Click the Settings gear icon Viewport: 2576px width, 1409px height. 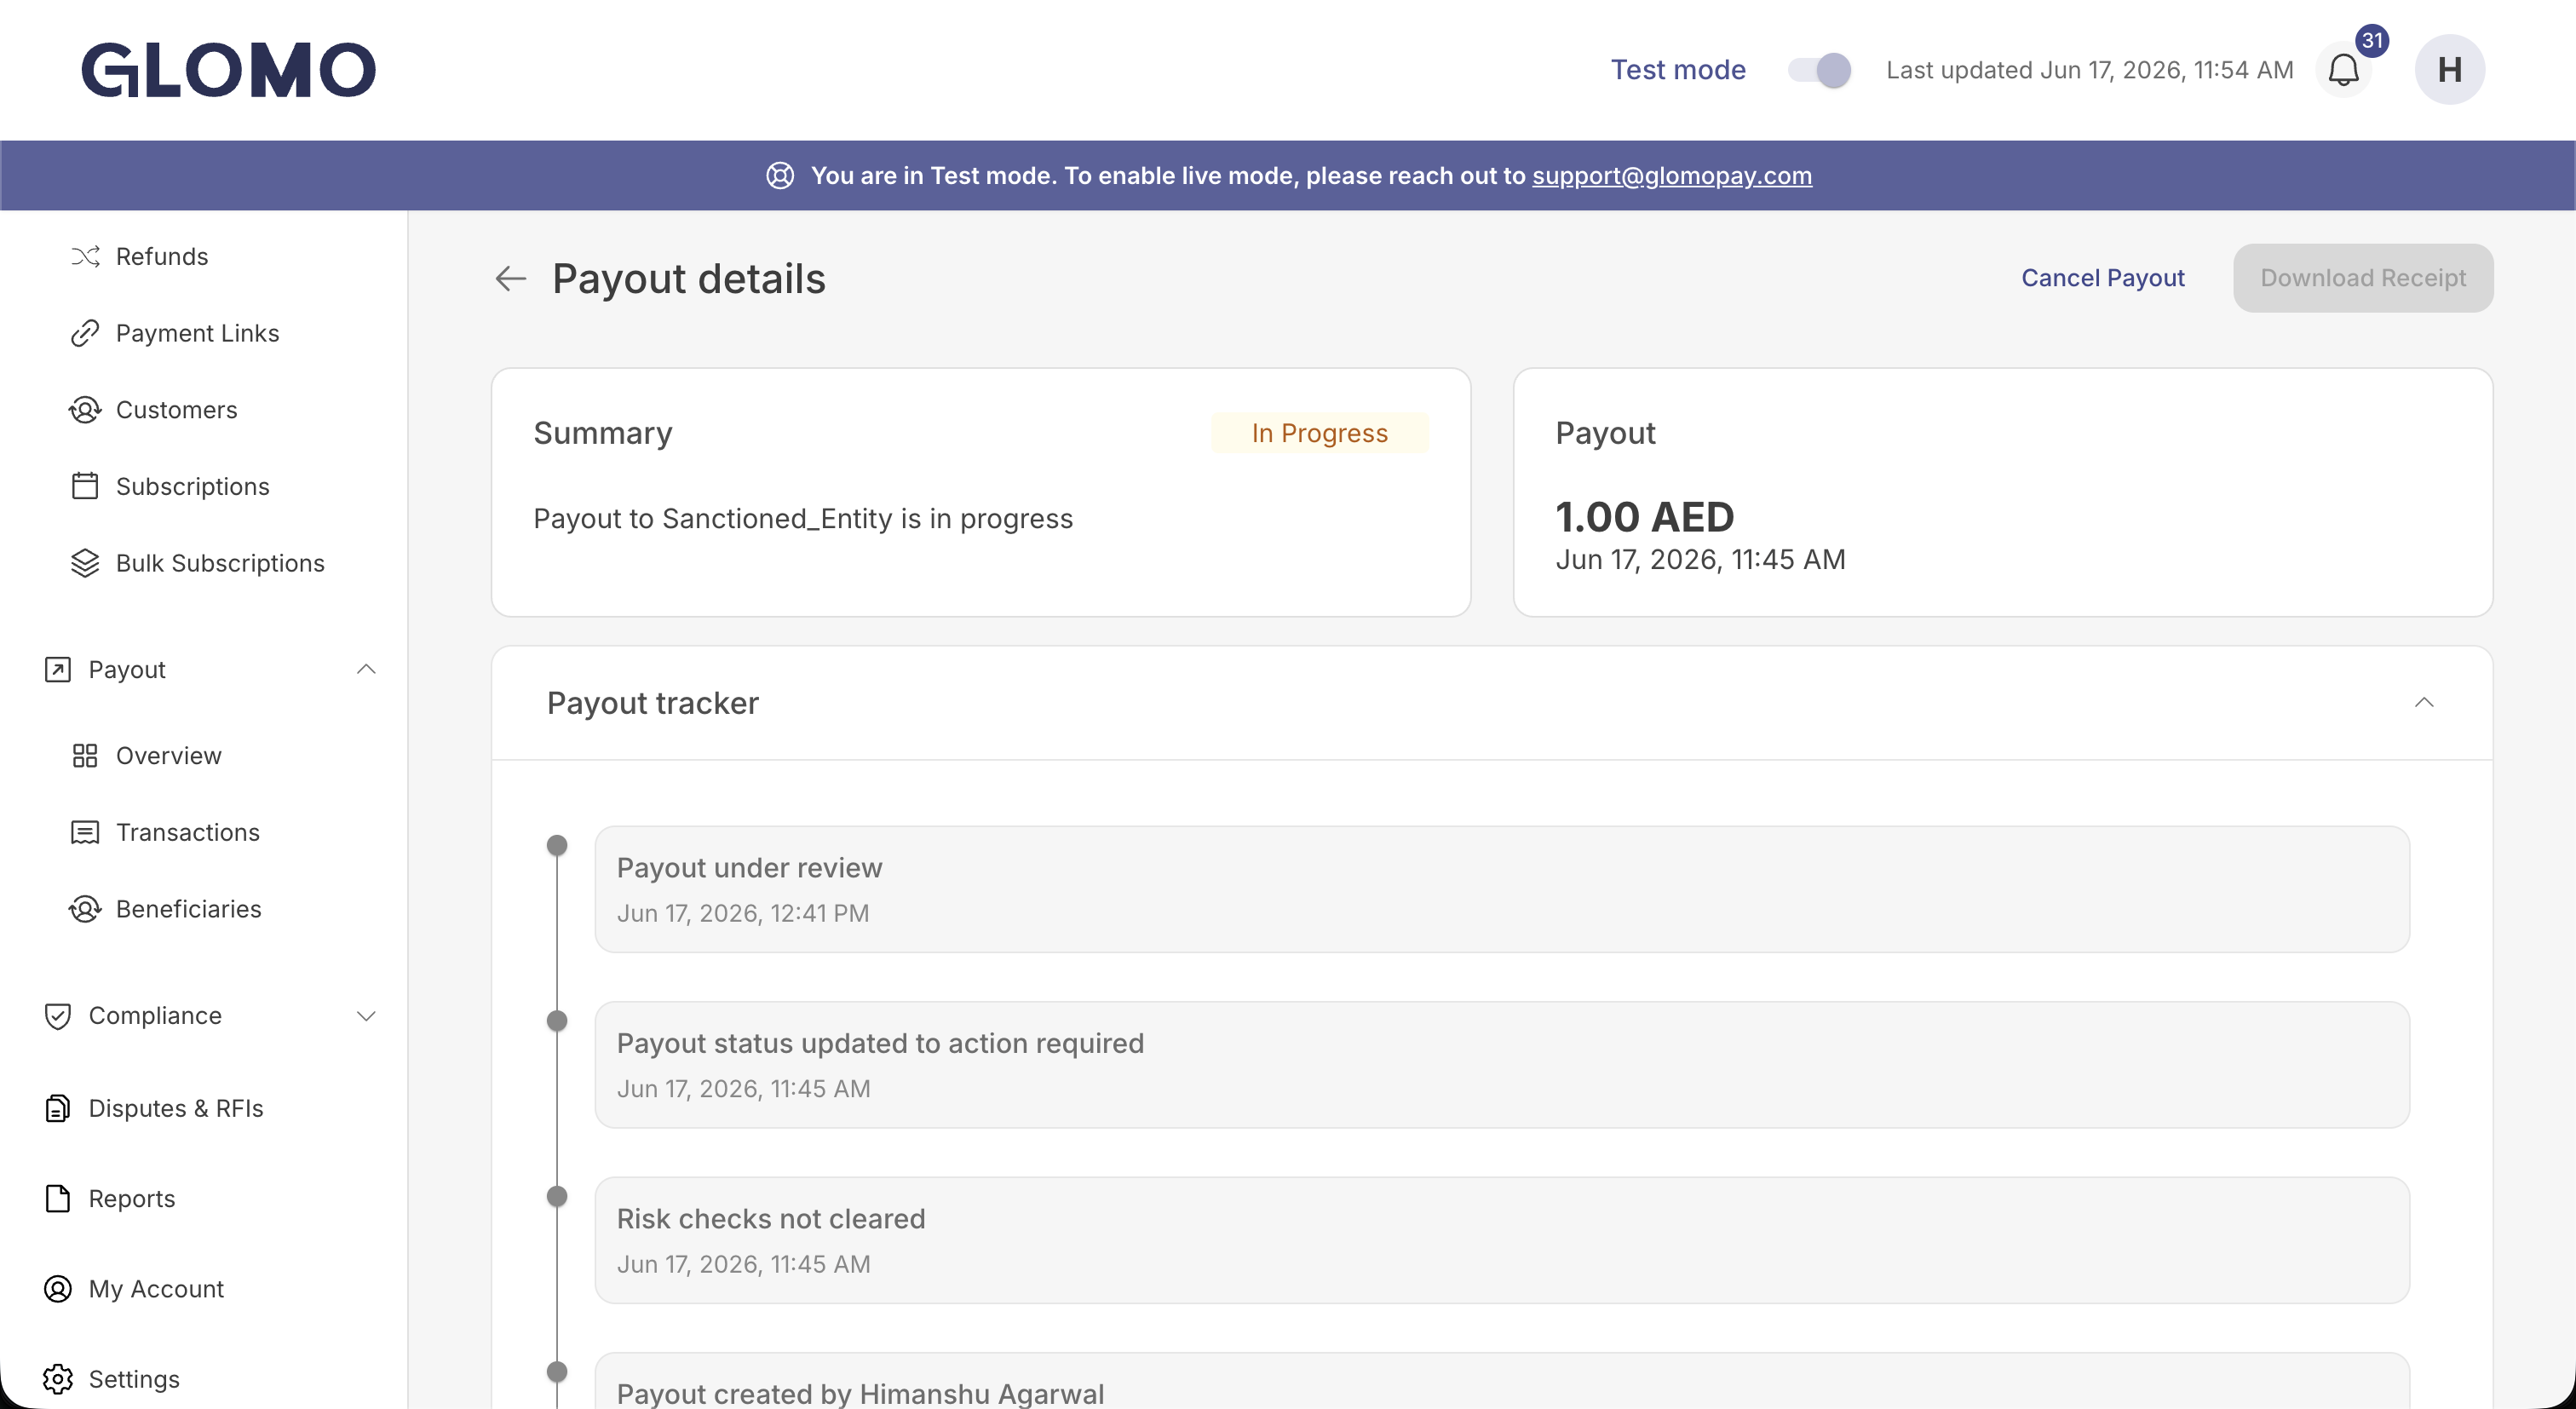(x=58, y=1379)
